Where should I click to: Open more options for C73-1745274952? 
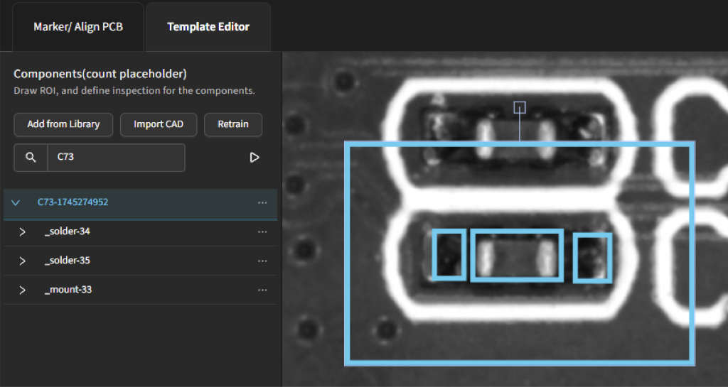pos(262,202)
